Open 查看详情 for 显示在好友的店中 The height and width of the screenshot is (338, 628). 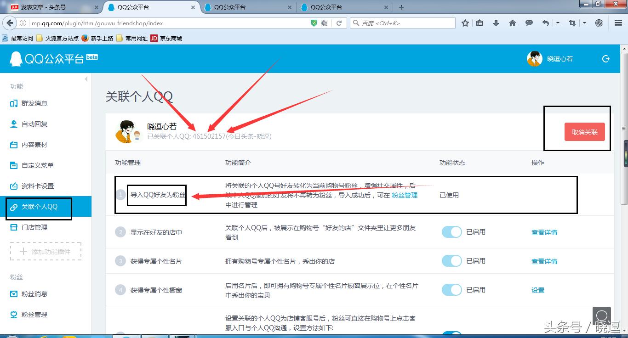(544, 232)
